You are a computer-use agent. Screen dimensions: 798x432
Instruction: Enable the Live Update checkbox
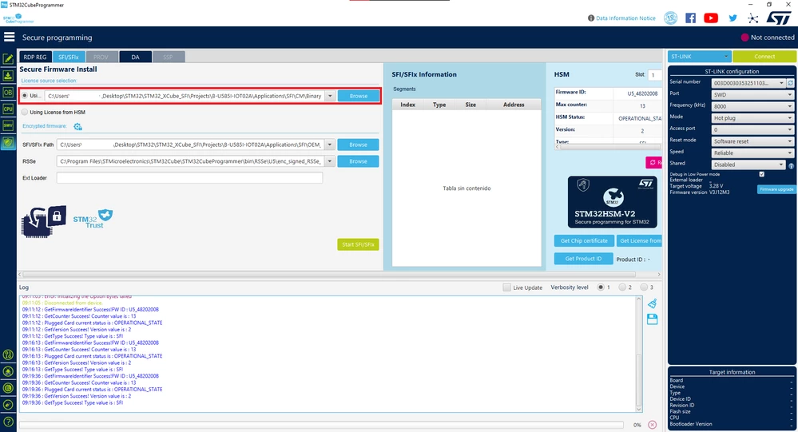(x=507, y=287)
